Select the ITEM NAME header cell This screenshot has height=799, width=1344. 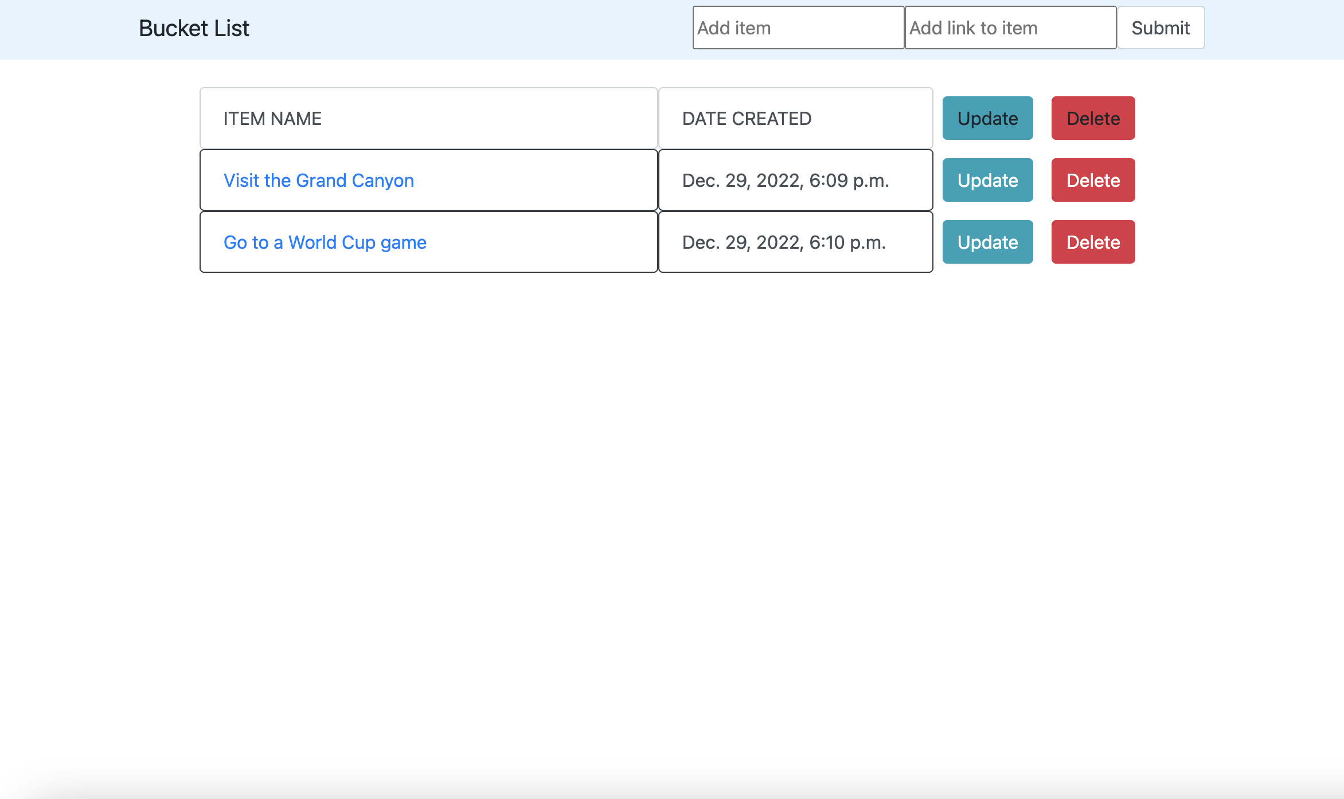pos(428,118)
